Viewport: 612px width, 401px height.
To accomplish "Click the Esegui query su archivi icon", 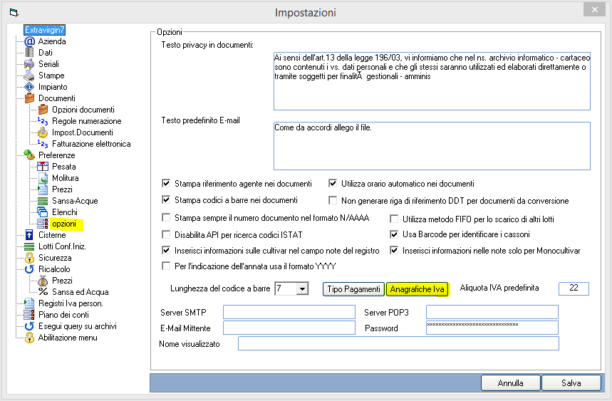I will click(29, 326).
